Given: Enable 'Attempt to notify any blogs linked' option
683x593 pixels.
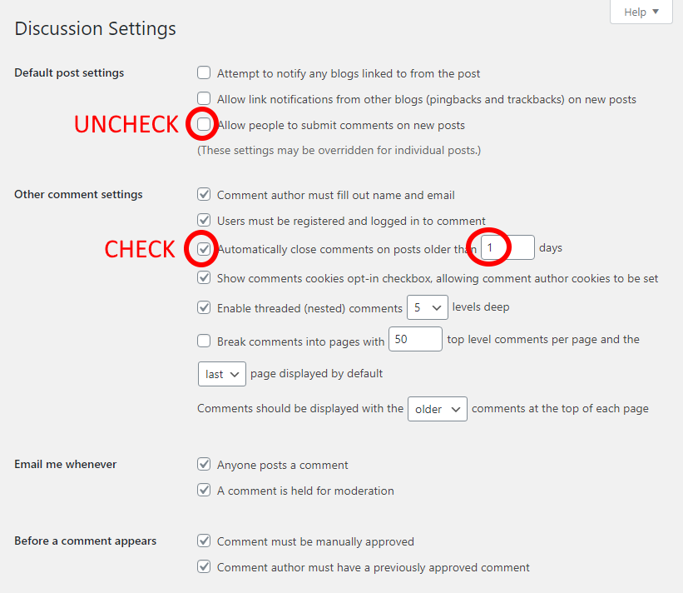Looking at the screenshot, I should [204, 72].
